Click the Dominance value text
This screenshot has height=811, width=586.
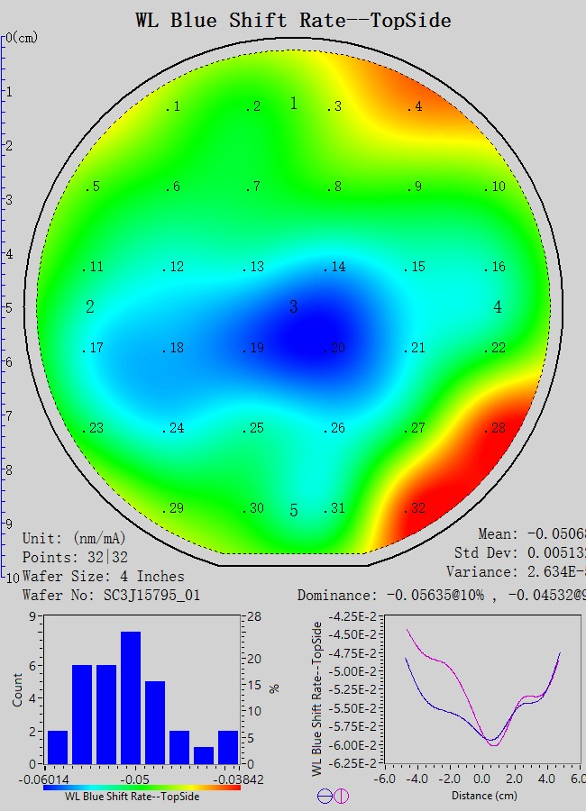[441, 595]
